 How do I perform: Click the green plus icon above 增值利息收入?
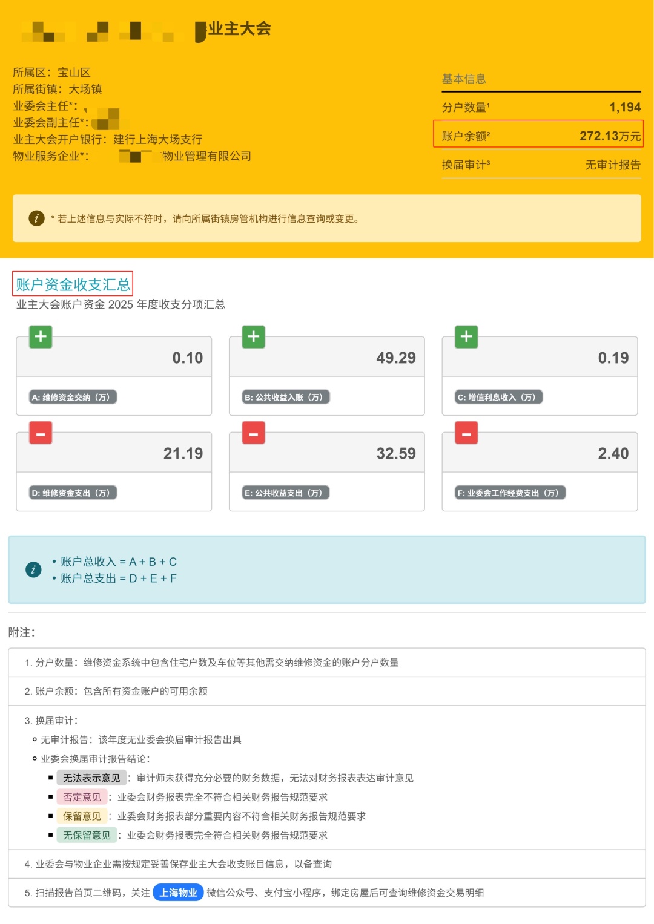466,336
